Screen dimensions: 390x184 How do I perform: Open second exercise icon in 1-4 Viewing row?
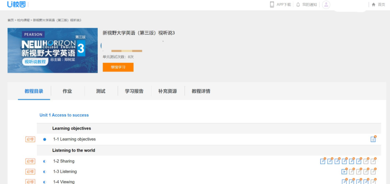352,182
